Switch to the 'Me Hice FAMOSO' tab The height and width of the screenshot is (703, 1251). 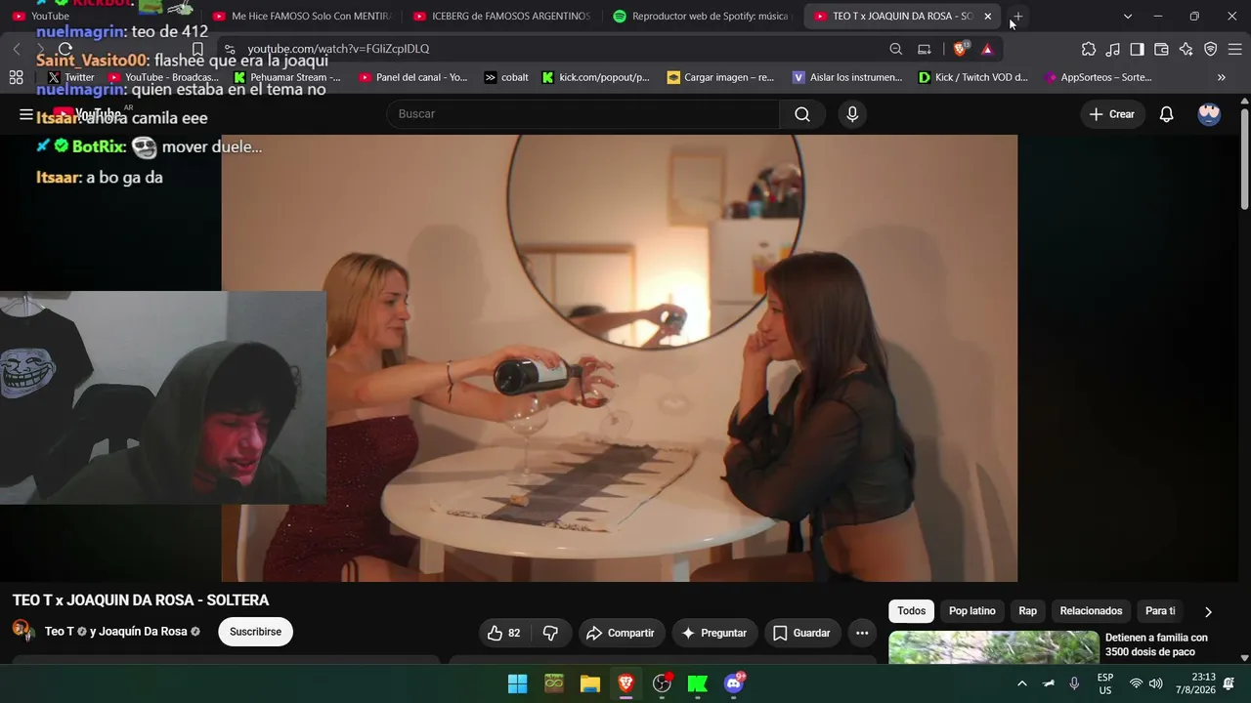(x=301, y=17)
